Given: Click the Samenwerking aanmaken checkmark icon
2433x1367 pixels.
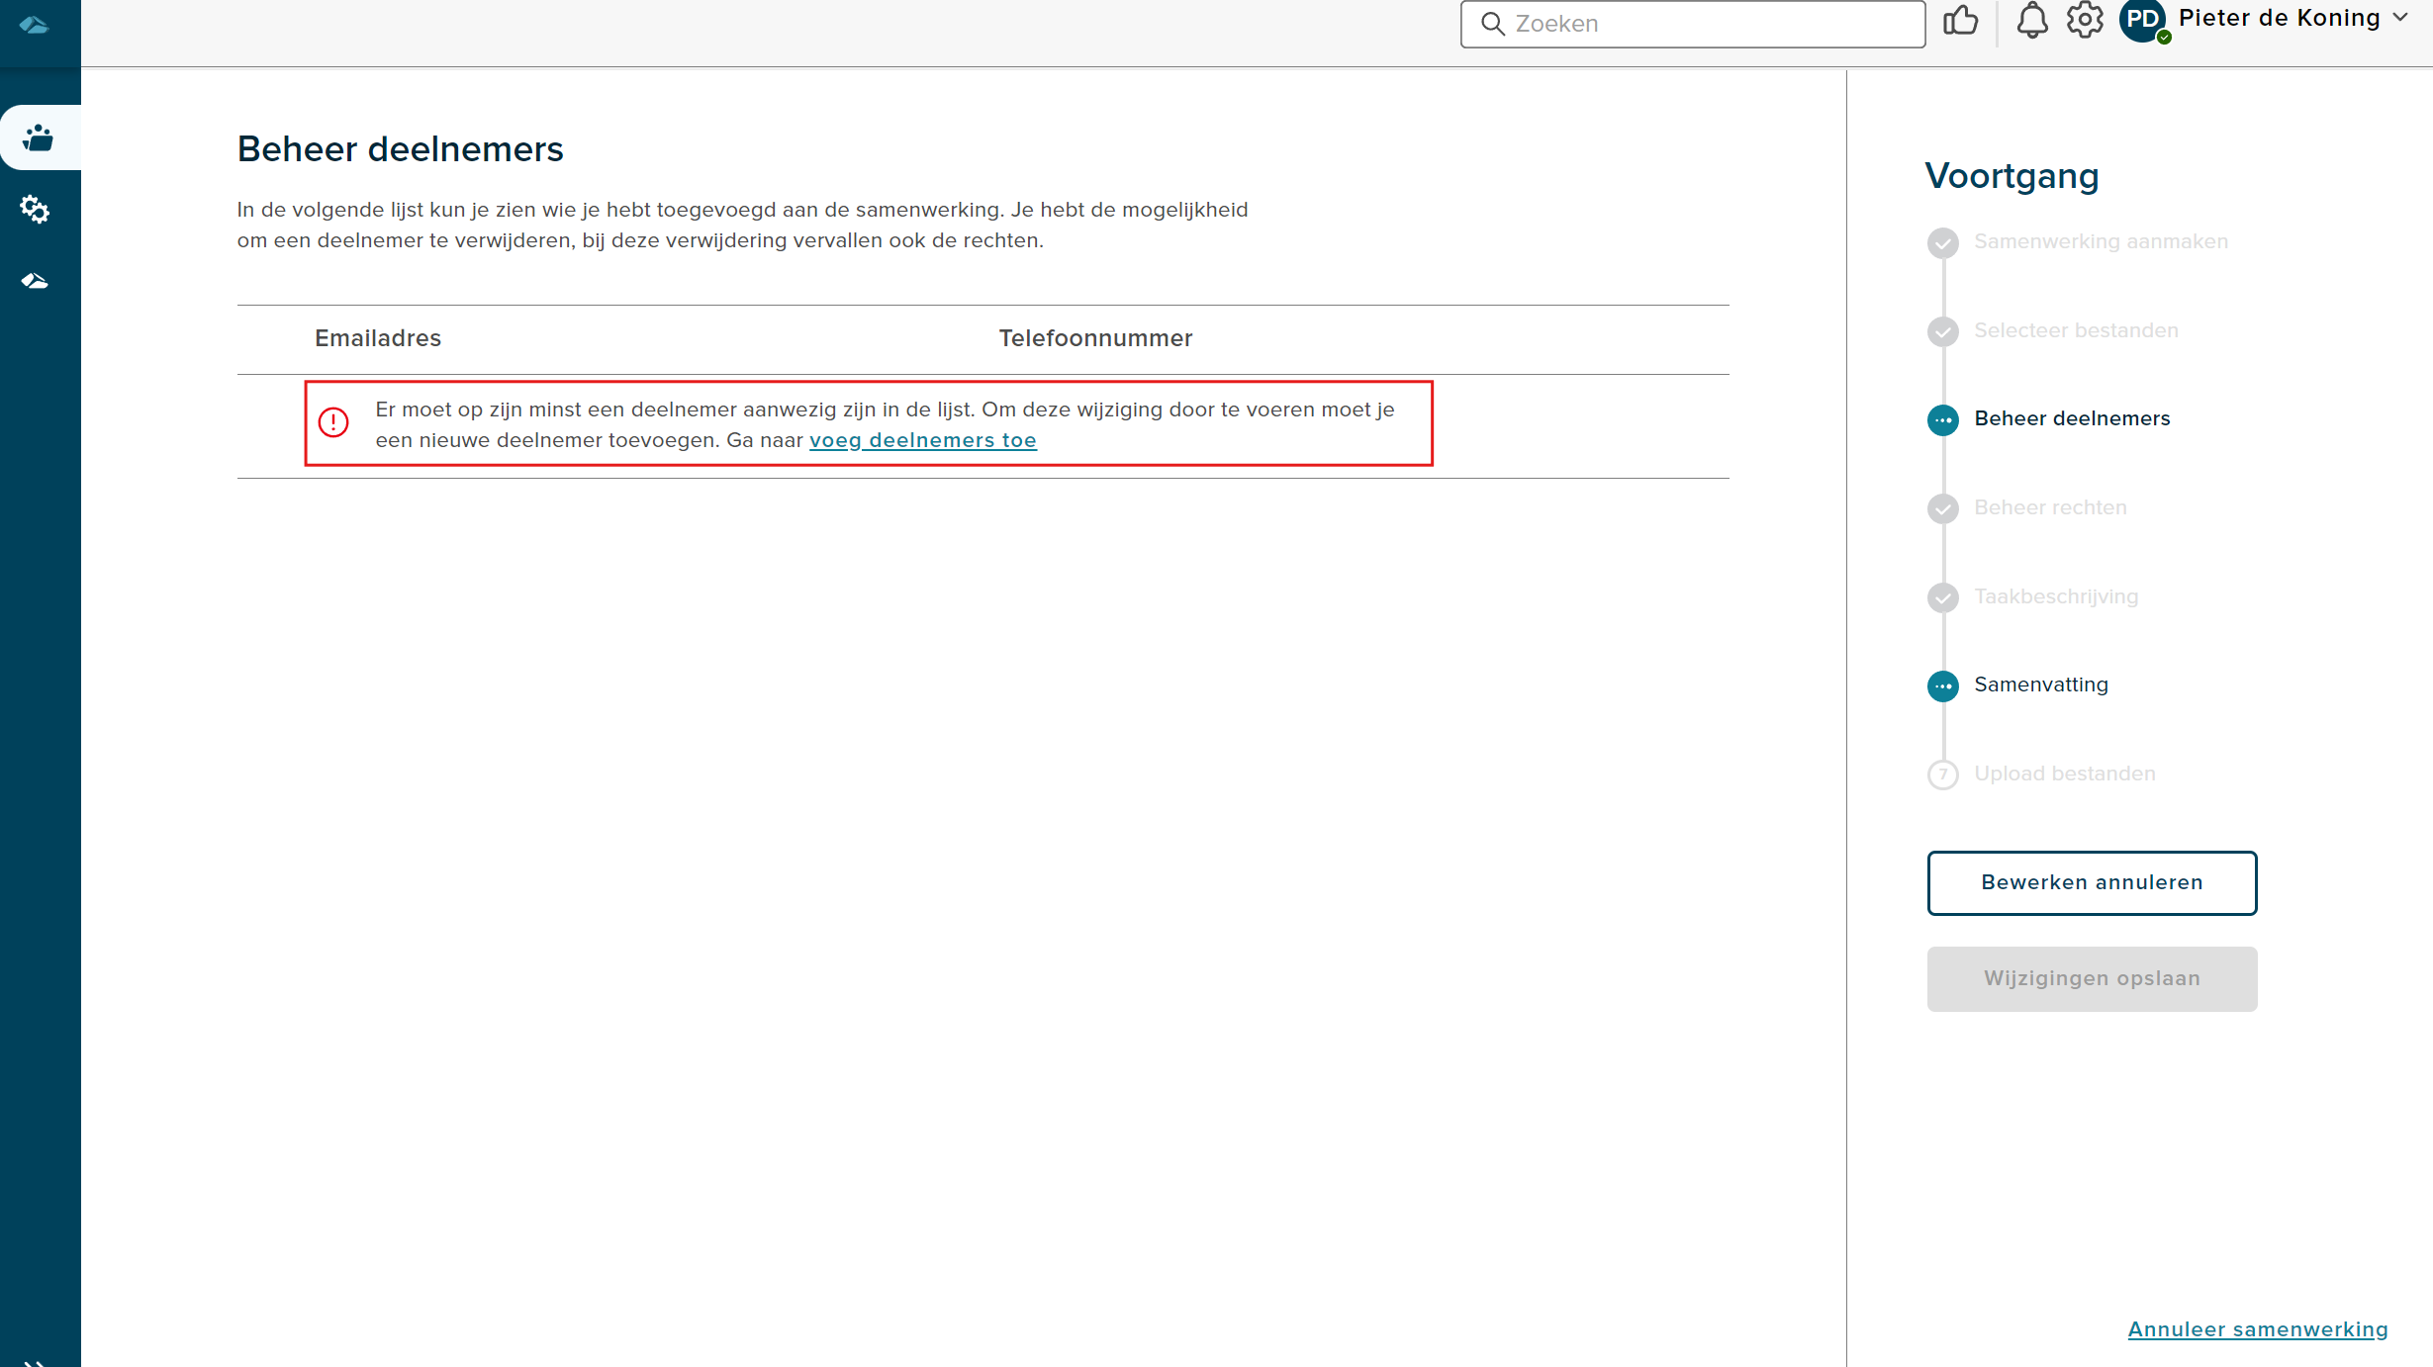Looking at the screenshot, I should pyautogui.click(x=1942, y=243).
